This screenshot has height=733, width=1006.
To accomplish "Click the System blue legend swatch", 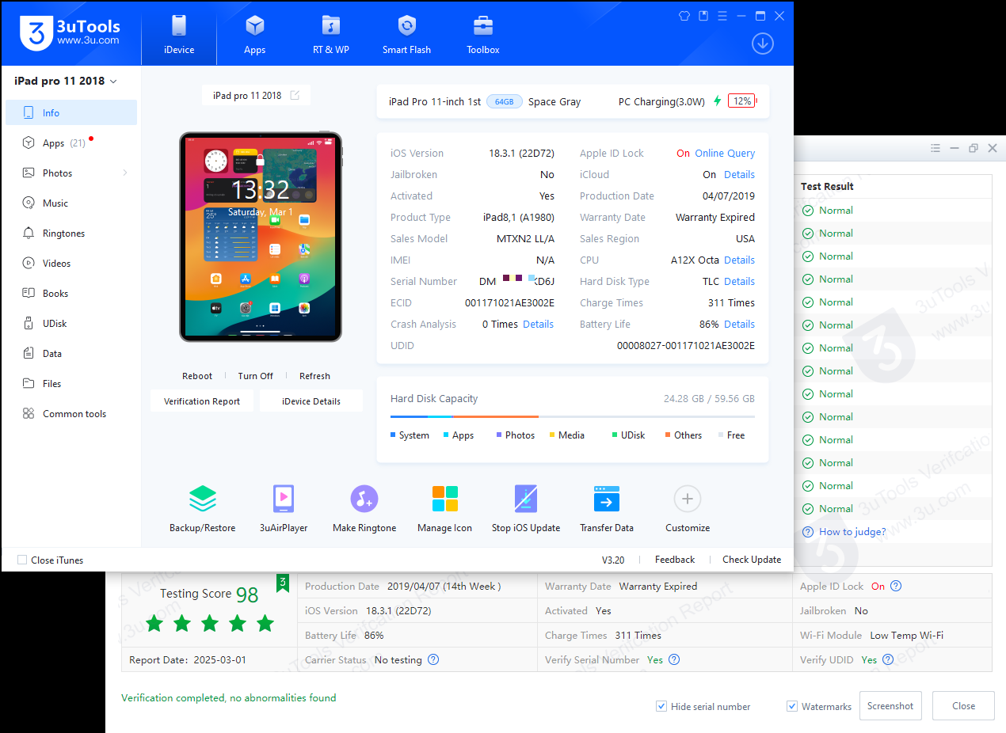I will pos(393,435).
